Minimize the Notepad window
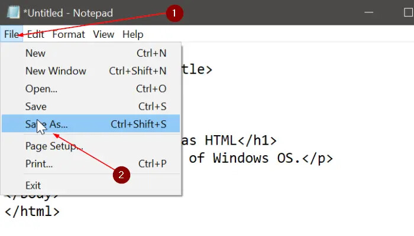Screen dimensions: 414x236 pos(368,12)
